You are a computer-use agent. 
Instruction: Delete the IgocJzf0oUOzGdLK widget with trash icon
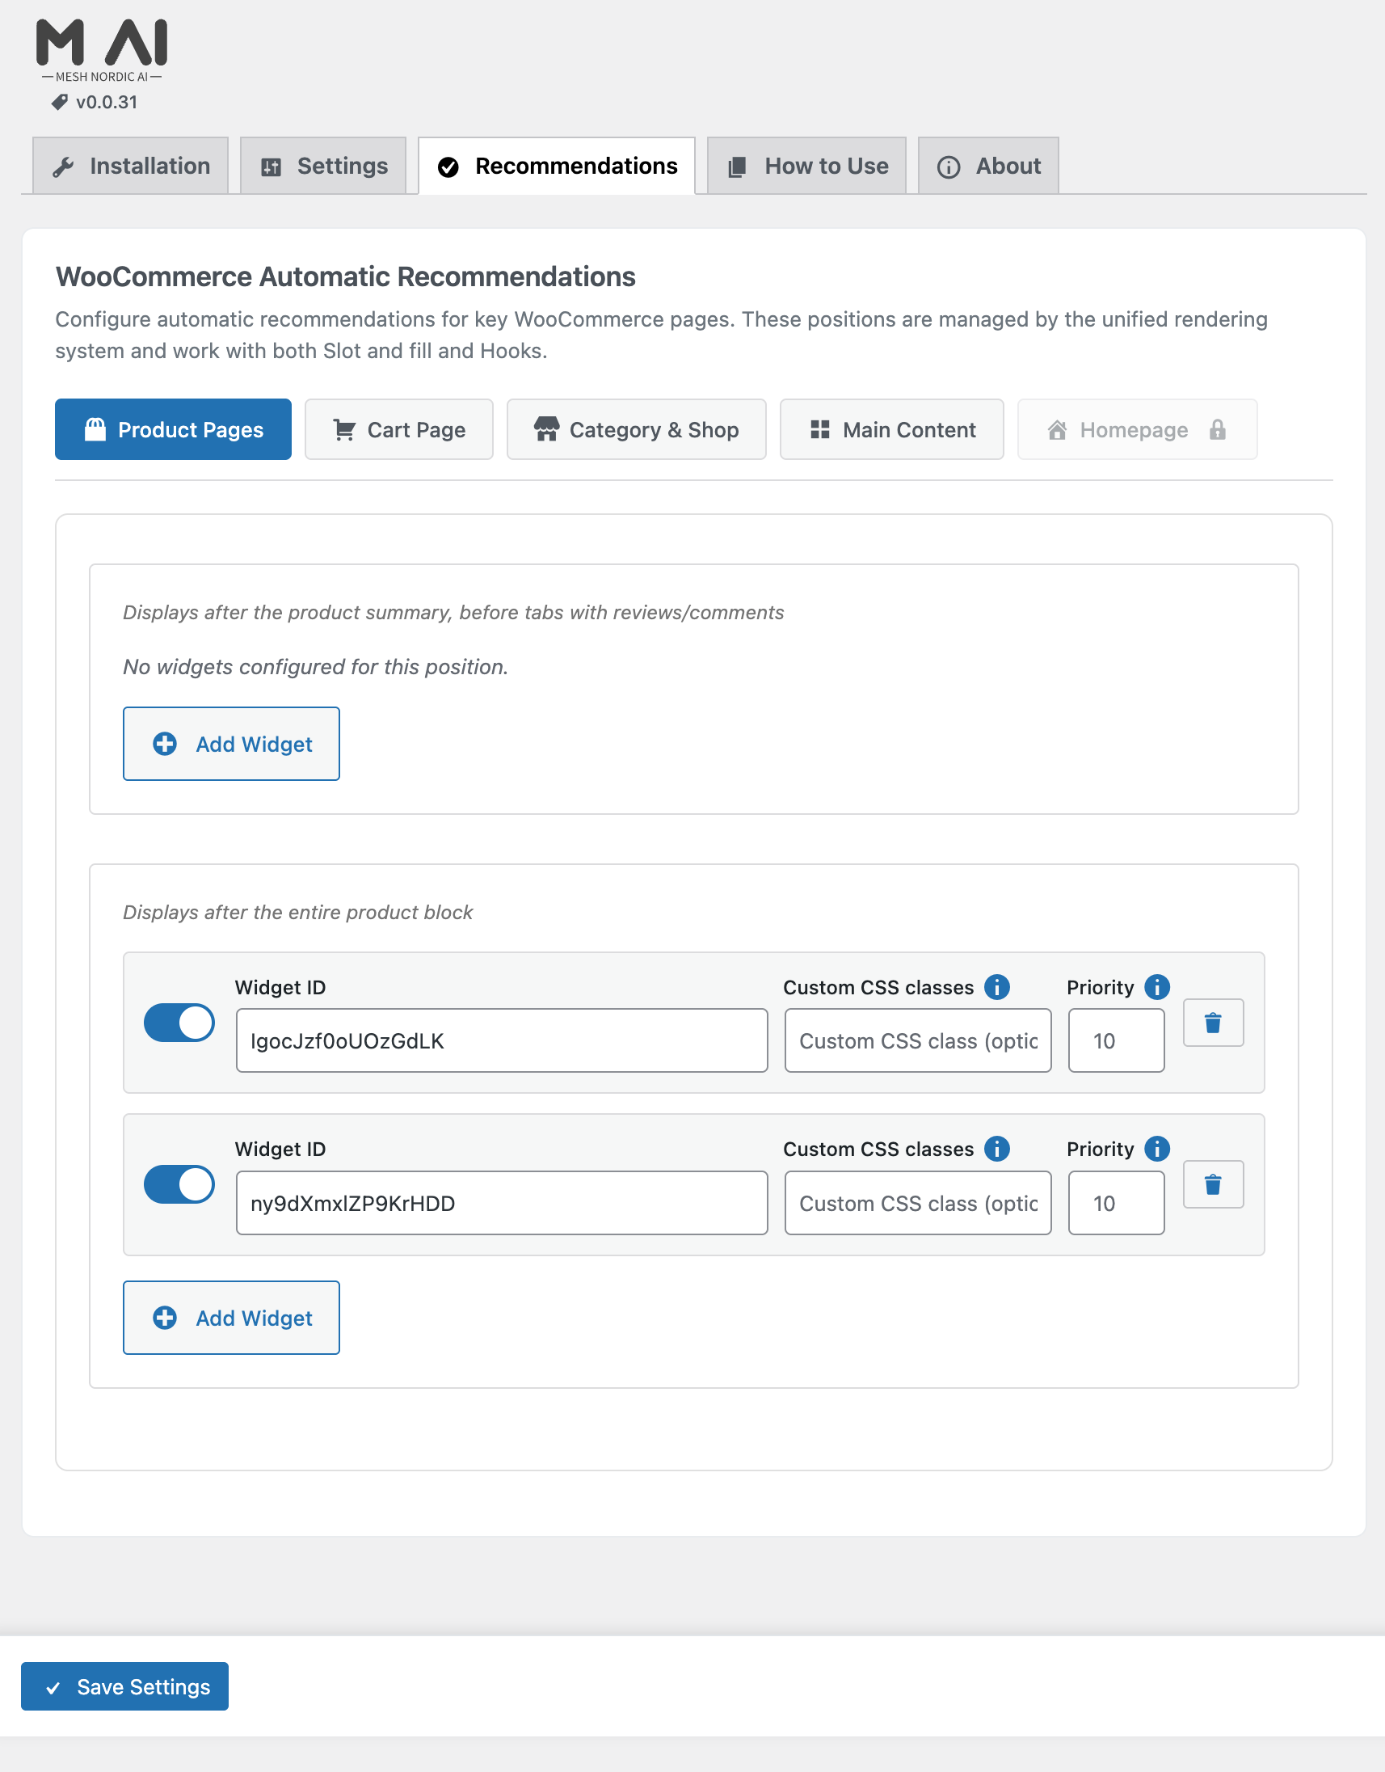[1212, 1023]
